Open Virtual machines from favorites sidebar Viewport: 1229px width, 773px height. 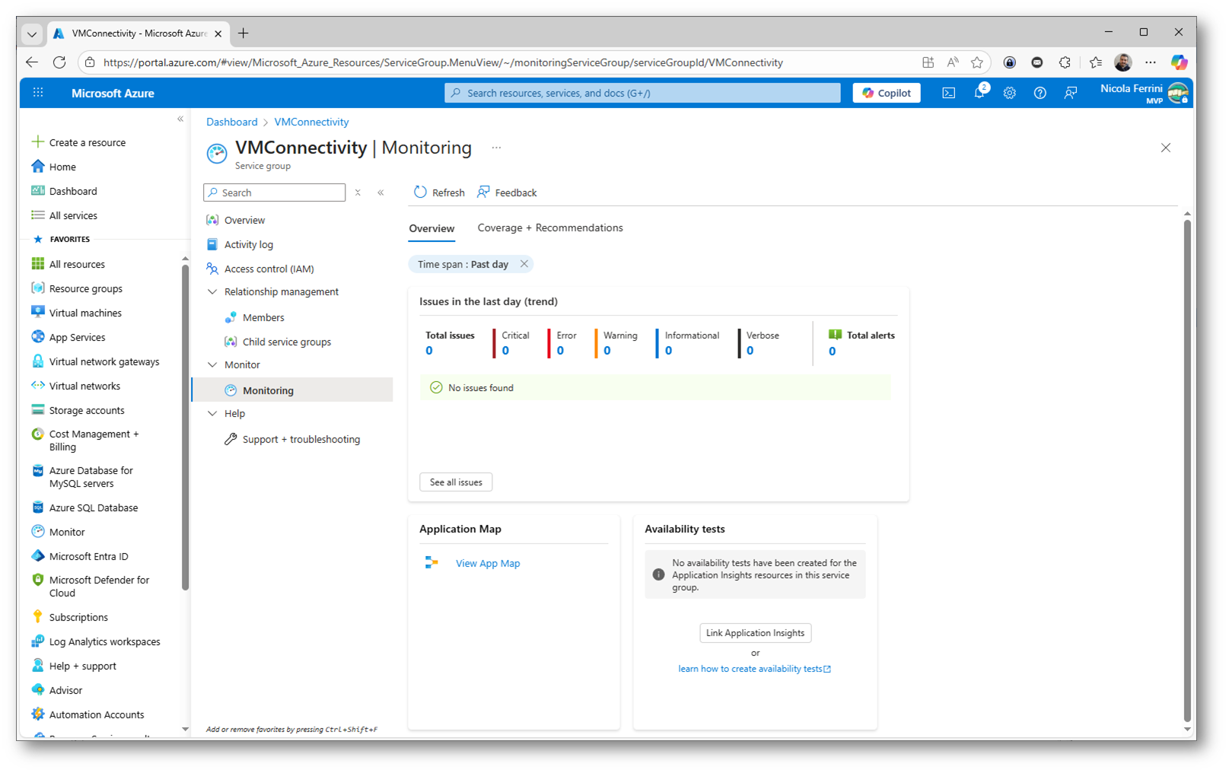[85, 313]
